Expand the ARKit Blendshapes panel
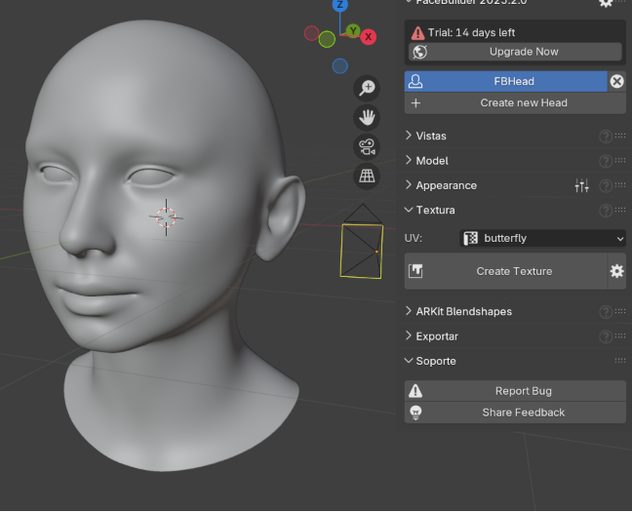Image resolution: width=632 pixels, height=512 pixels. [x=463, y=312]
